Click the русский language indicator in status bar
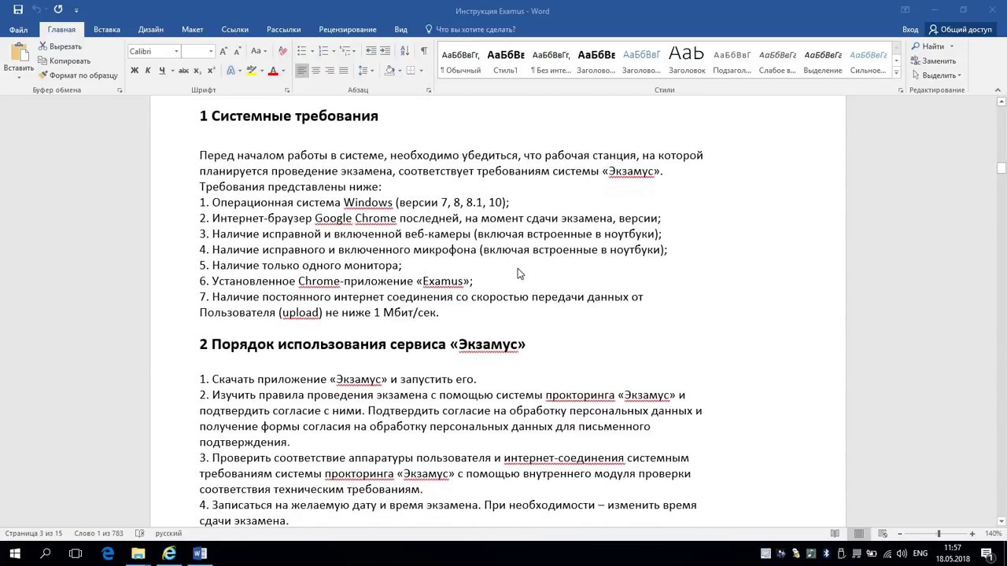The width and height of the screenshot is (1007, 566). 168,534
